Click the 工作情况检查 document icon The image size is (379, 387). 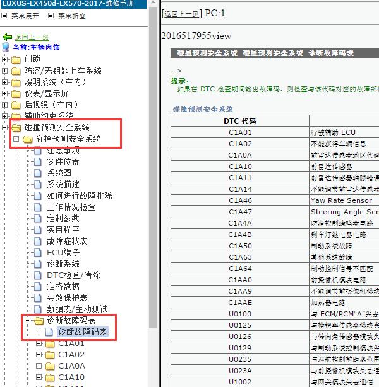[x=38, y=207]
